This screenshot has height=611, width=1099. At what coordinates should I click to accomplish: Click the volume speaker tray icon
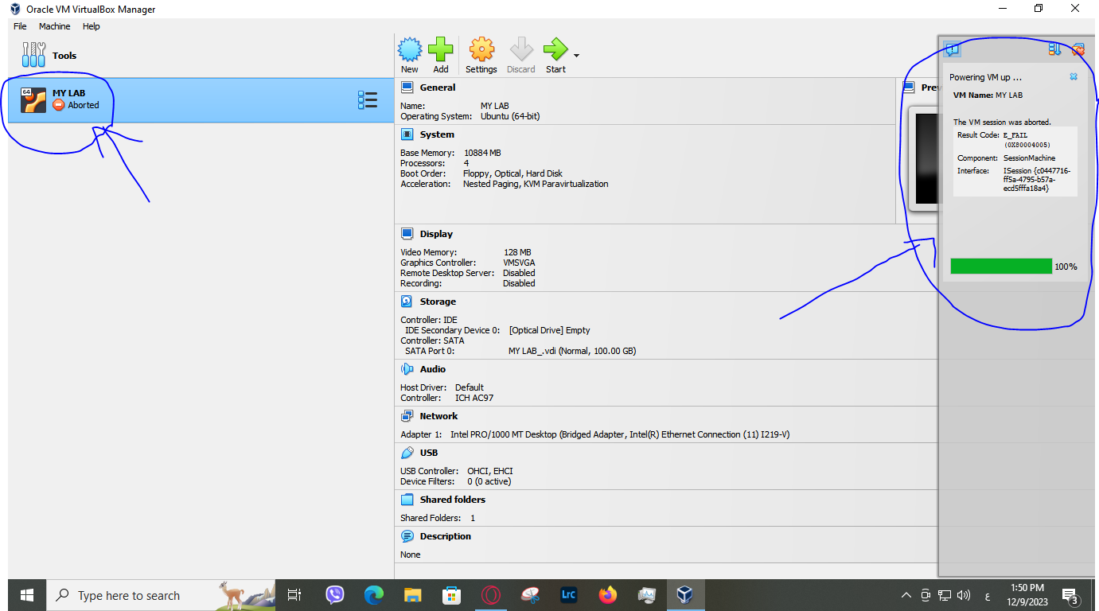(x=964, y=595)
